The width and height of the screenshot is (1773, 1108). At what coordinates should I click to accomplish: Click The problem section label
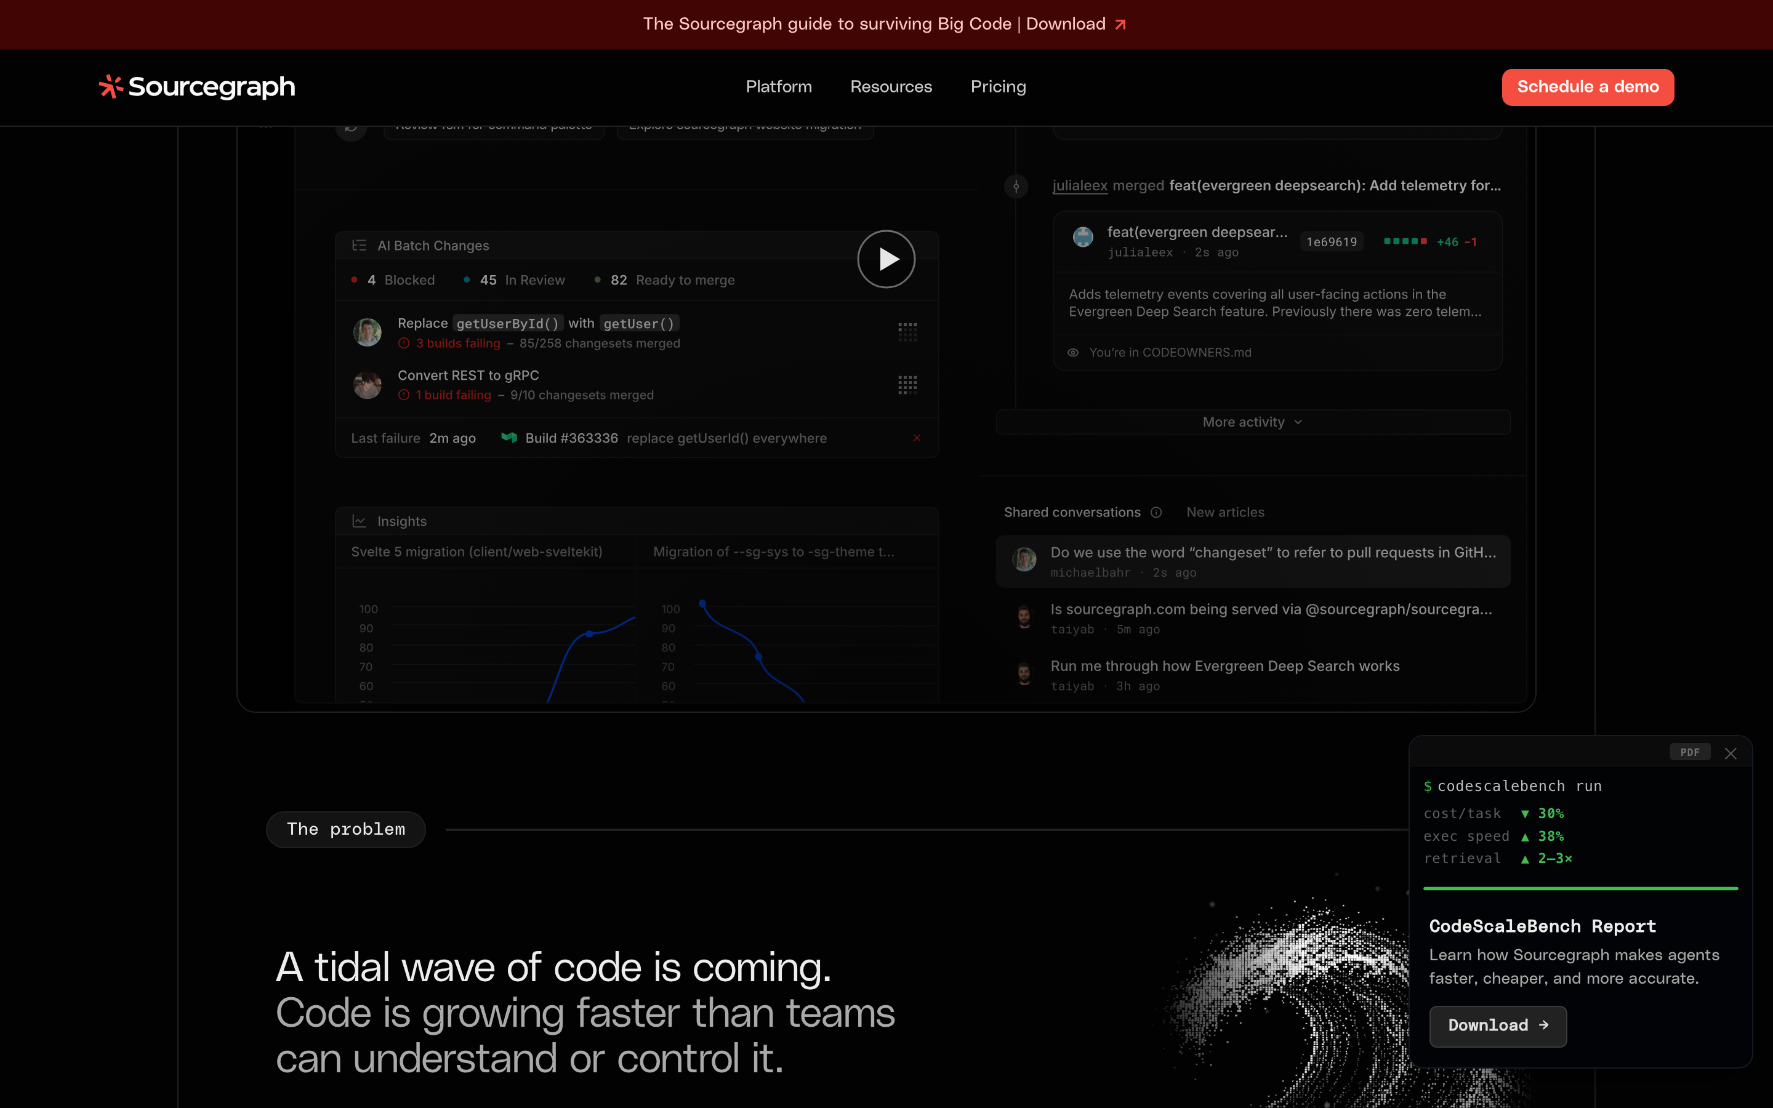click(346, 830)
